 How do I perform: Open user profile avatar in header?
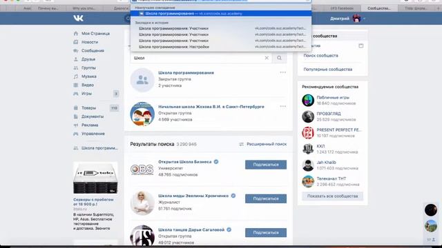[x=356, y=19]
